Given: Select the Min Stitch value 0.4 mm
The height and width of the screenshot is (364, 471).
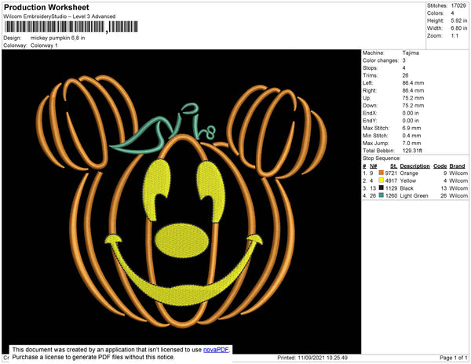Looking at the screenshot, I should point(412,136).
